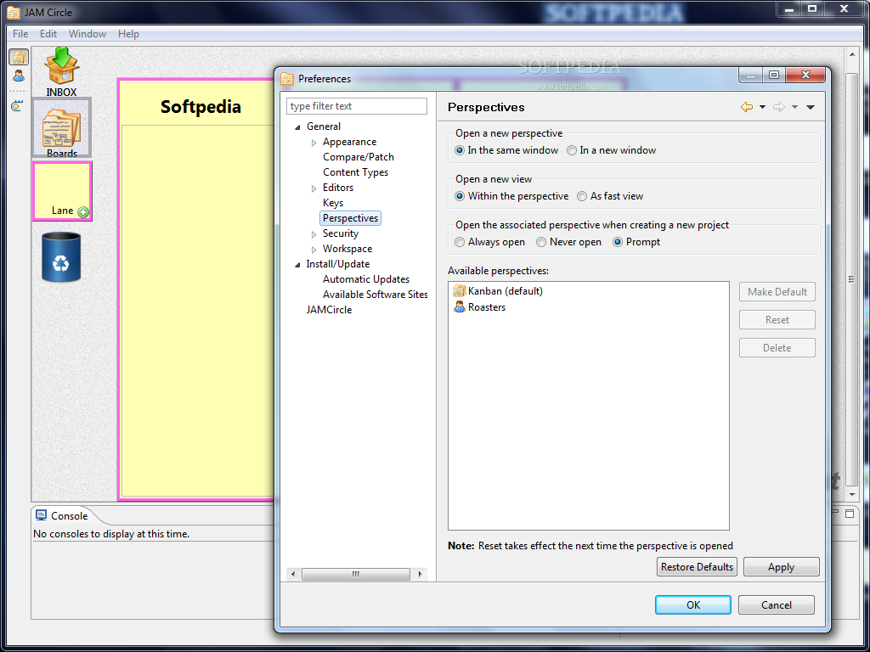Select JAMCircle preferences tree item
870x652 pixels.
[x=329, y=310]
